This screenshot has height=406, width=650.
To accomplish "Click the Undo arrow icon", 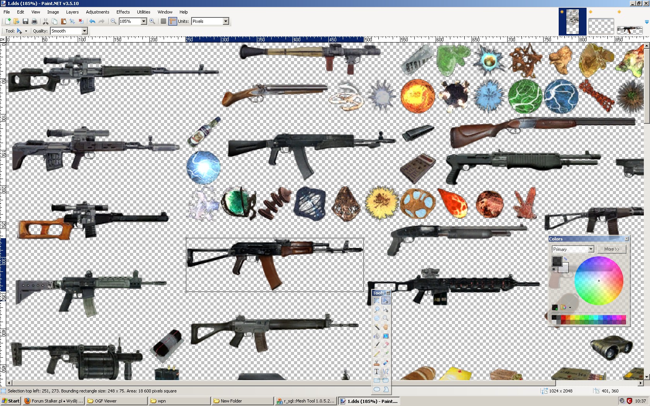I will pyautogui.click(x=92, y=21).
